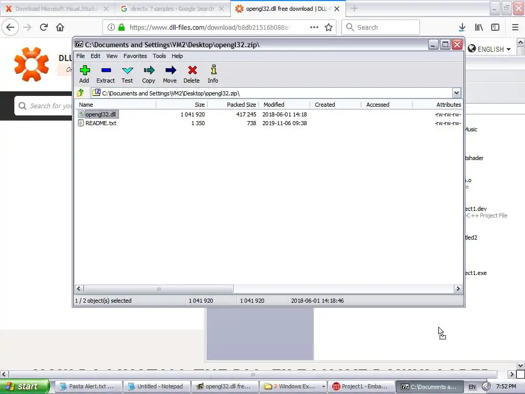Viewport: 525px width, 394px height.
Task: Click EN language indicator in tray
Action: [x=472, y=387]
